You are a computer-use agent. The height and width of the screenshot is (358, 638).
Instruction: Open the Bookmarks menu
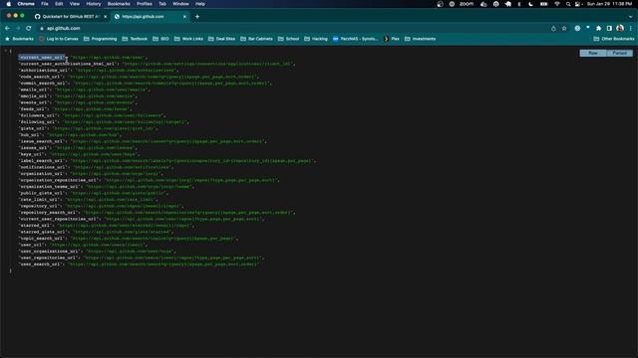click(119, 4)
